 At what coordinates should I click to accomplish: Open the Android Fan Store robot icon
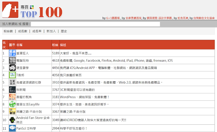tap(12, 120)
